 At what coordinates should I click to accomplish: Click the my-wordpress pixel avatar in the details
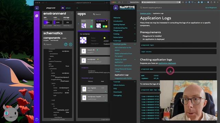(83, 40)
